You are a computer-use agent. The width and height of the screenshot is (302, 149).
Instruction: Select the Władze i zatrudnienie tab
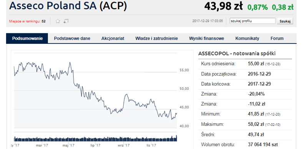pyautogui.click(x=156, y=38)
